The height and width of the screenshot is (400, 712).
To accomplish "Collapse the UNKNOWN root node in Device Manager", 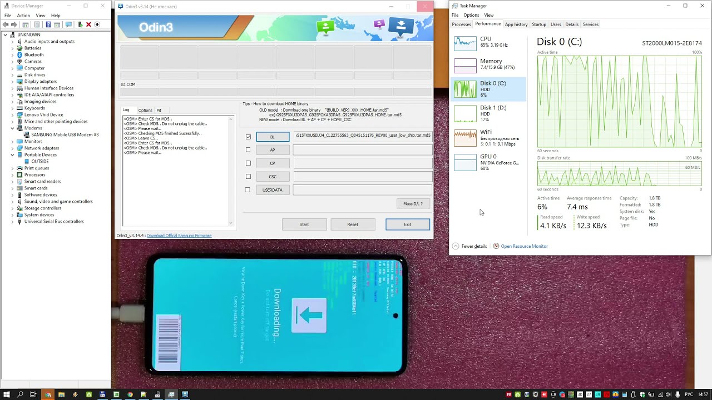I will click(x=5, y=34).
